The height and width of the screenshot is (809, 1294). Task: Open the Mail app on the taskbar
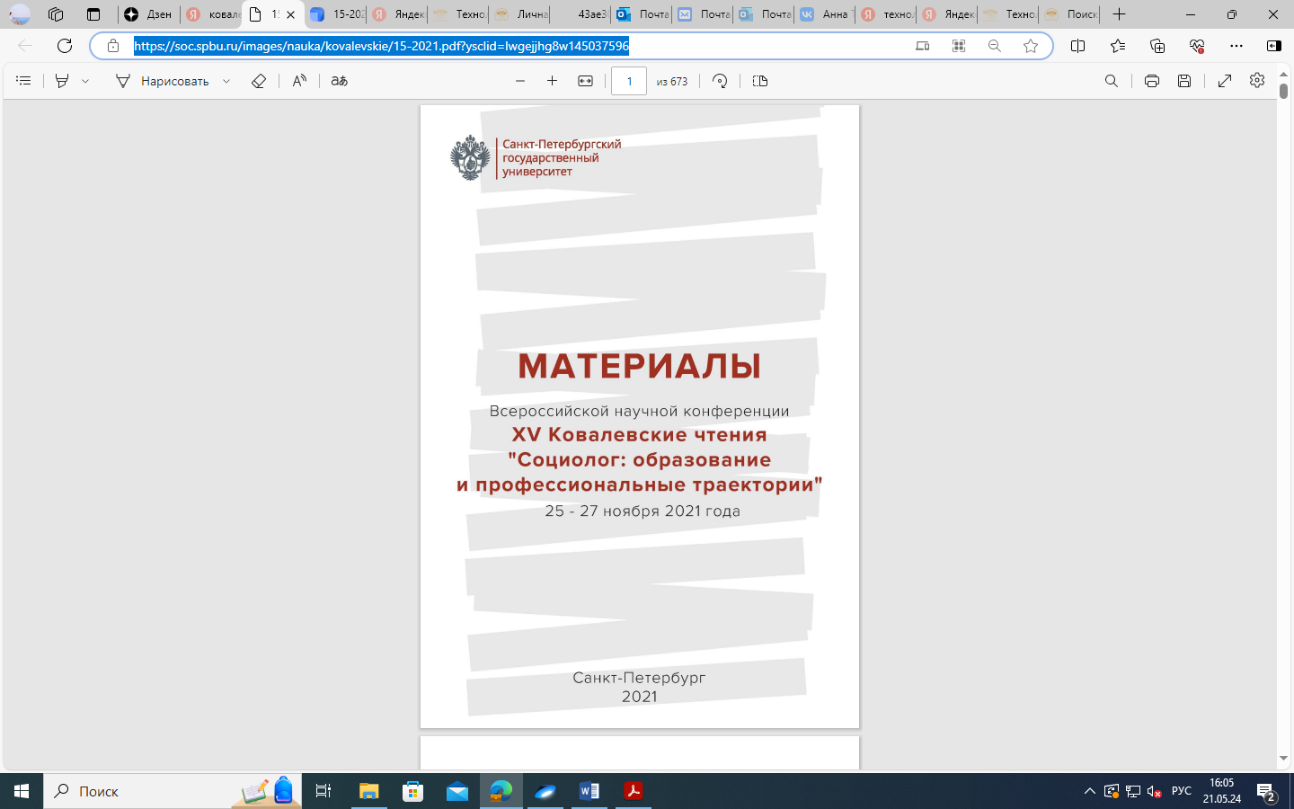(456, 791)
